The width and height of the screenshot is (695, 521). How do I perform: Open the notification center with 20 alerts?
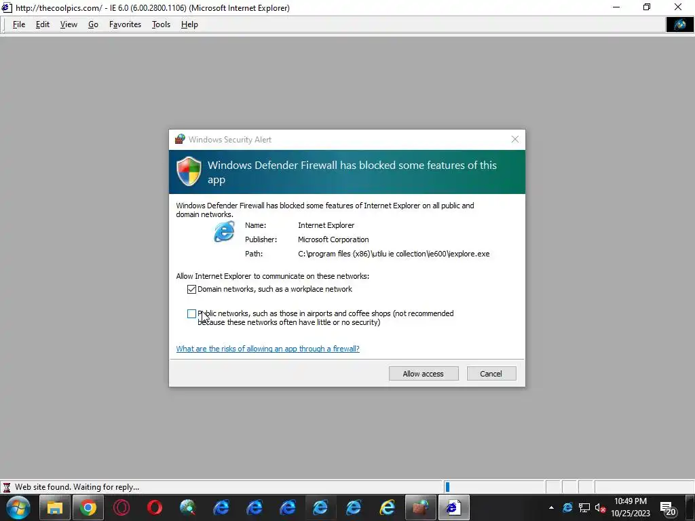668,507
